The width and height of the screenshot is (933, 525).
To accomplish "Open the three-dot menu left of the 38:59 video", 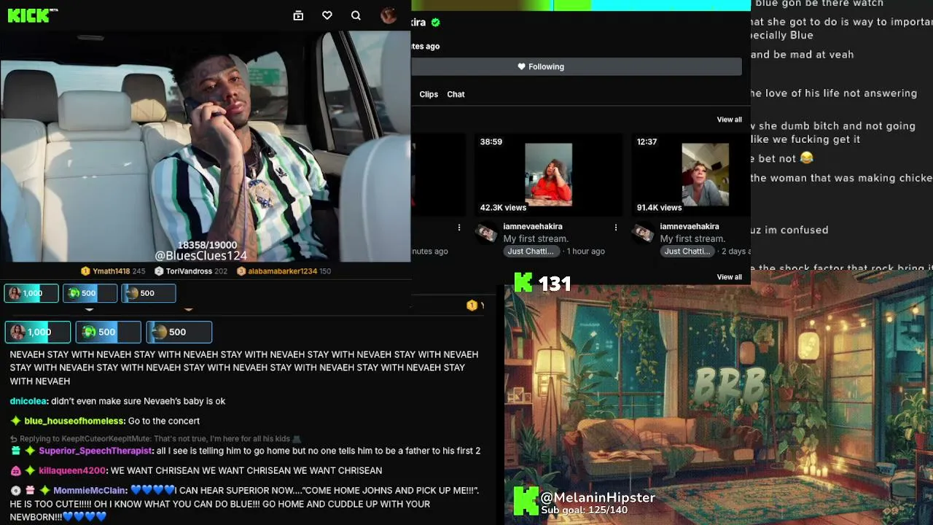I will coord(459,227).
